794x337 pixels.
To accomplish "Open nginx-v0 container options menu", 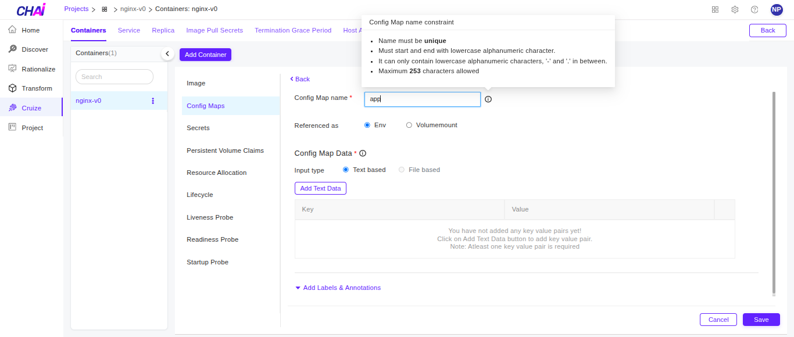I will click(x=153, y=101).
